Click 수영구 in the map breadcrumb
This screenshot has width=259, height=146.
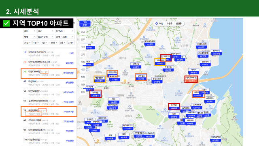pyautogui.click(x=169, y=24)
